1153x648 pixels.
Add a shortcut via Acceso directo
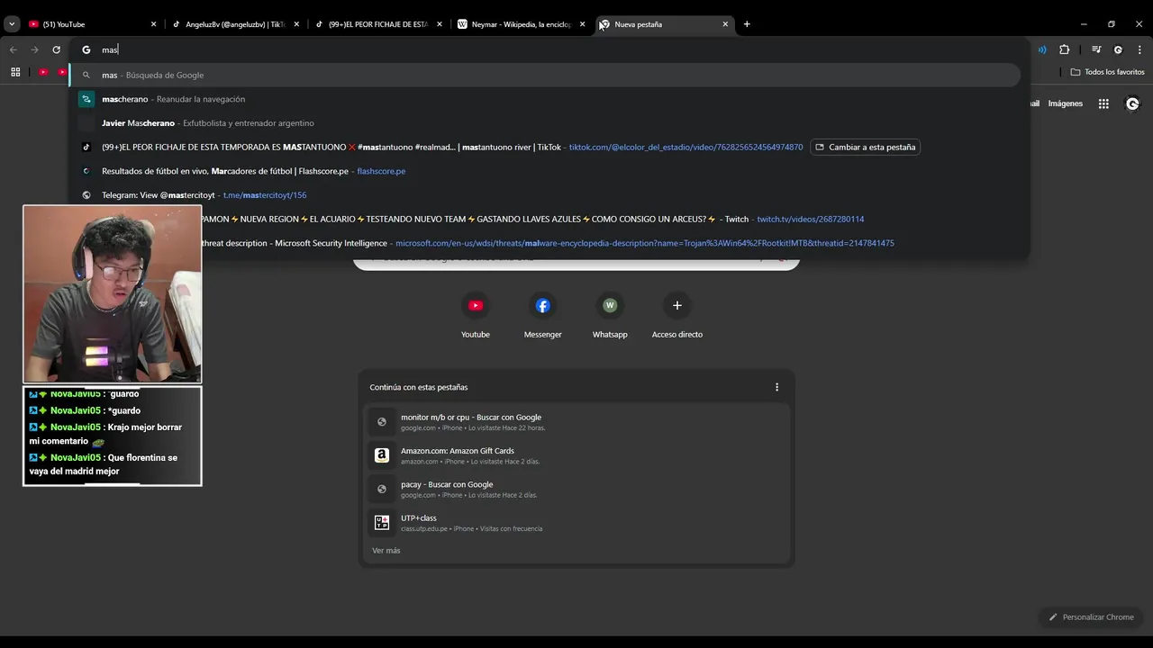pos(677,316)
